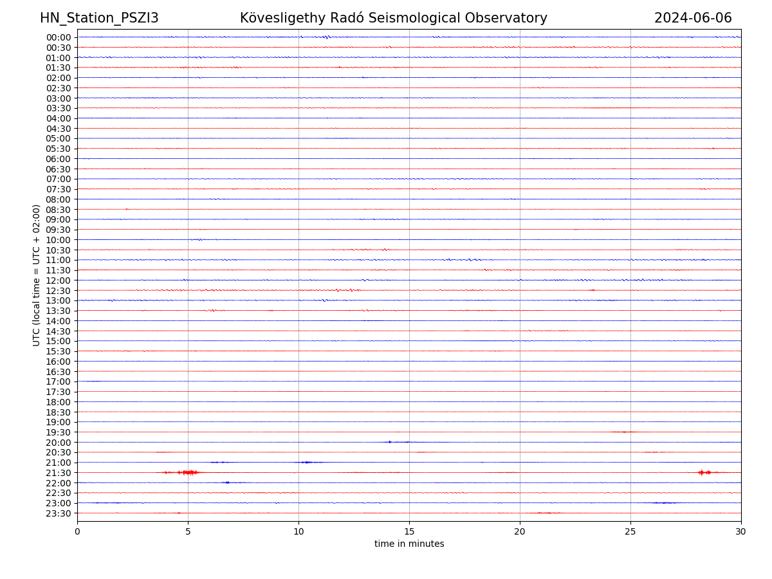Select the UTC local time y-axis label
The image size is (772, 579).
pos(37,275)
